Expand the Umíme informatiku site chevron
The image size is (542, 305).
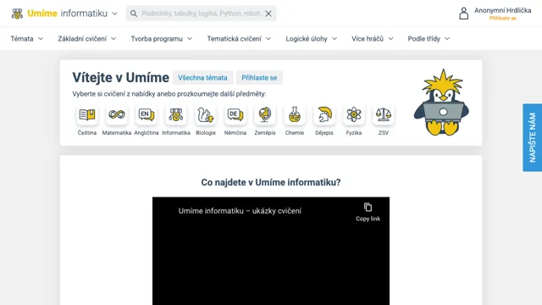tap(115, 14)
